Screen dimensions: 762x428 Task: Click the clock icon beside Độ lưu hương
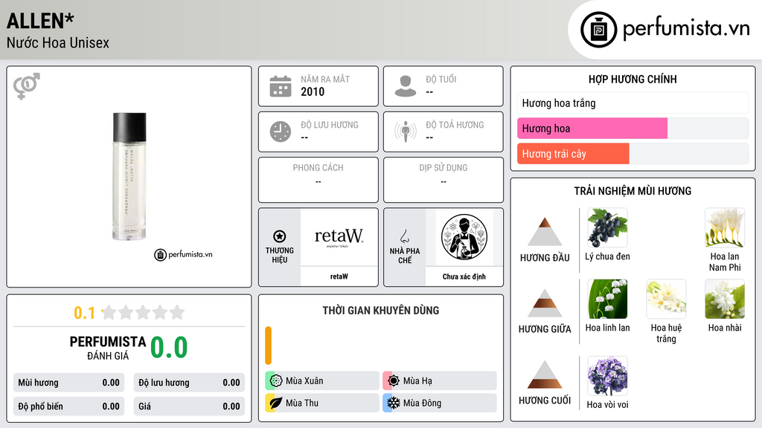click(281, 132)
